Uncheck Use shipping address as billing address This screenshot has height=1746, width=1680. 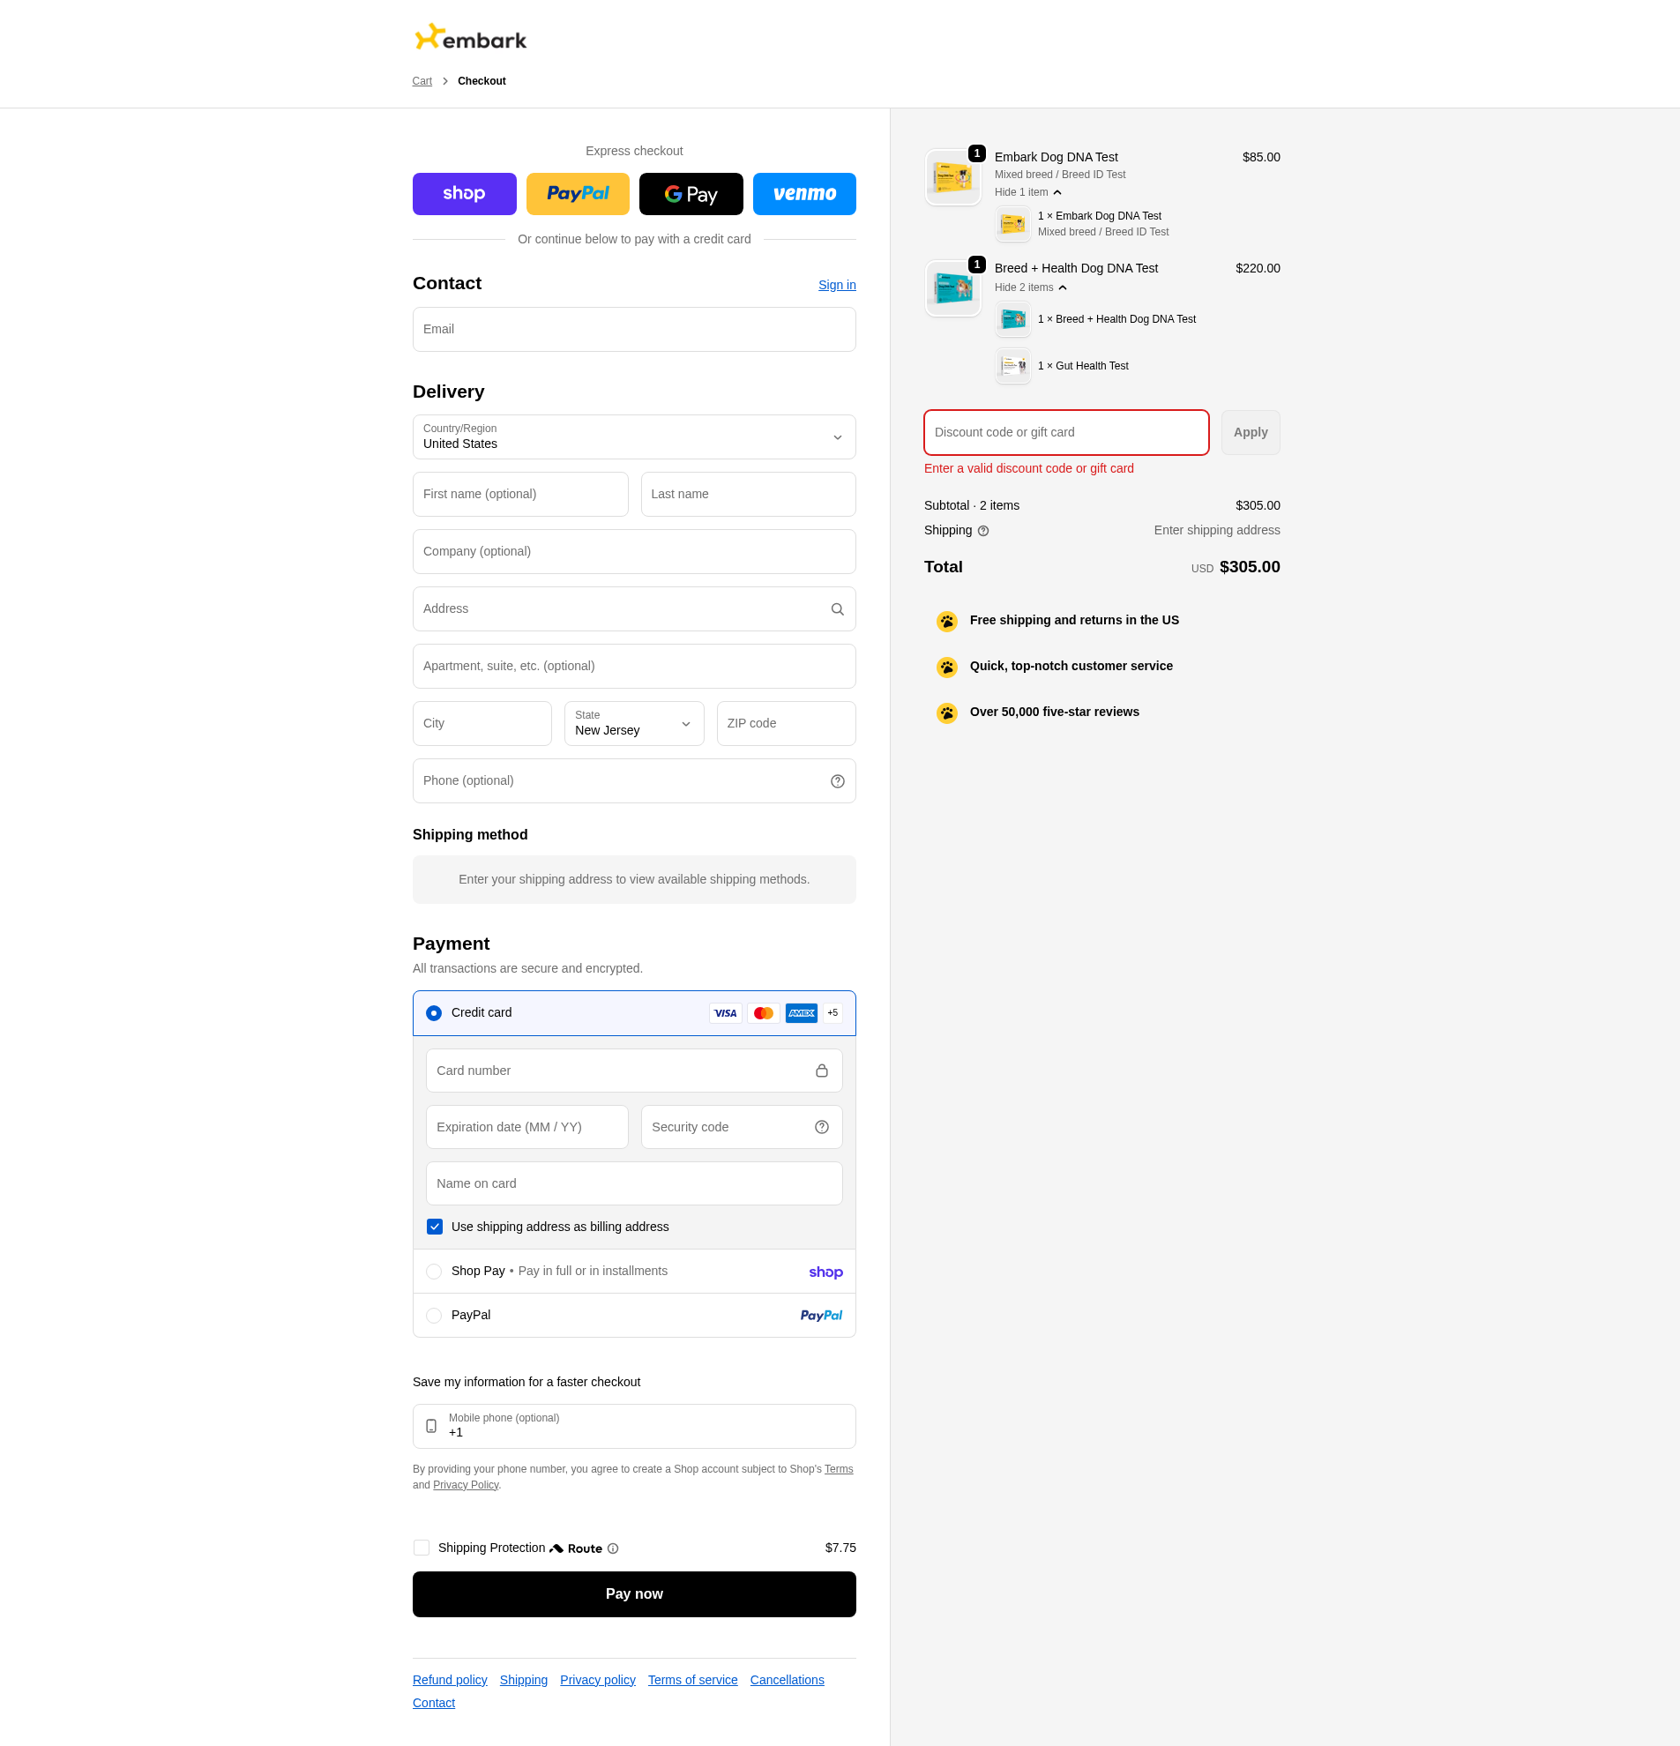(435, 1227)
